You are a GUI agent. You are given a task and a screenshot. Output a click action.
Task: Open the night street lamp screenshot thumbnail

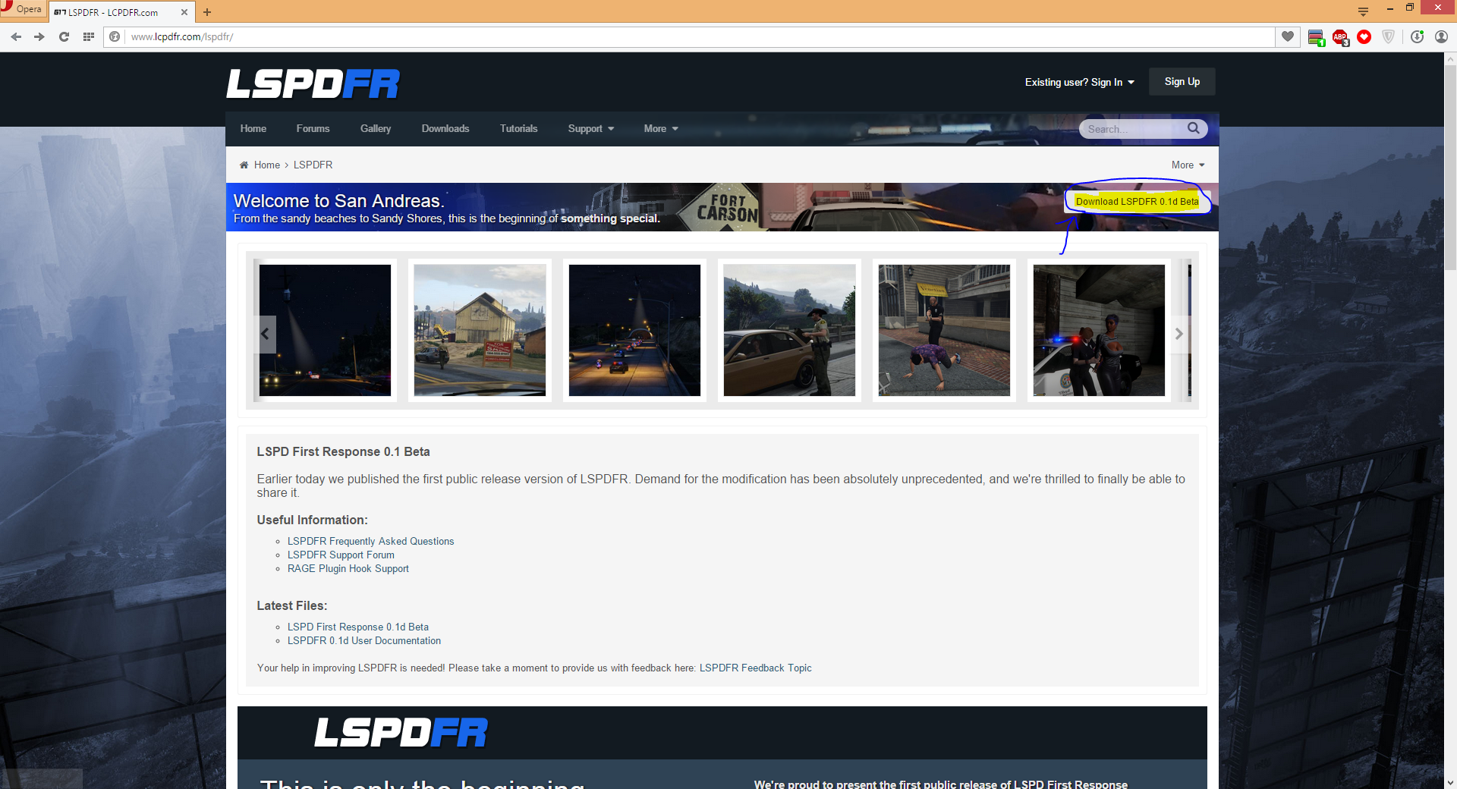(x=325, y=330)
